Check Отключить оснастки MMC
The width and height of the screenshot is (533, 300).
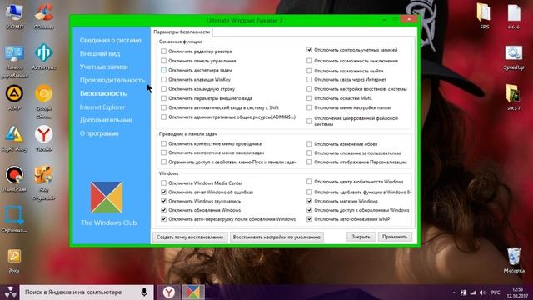[309, 98]
